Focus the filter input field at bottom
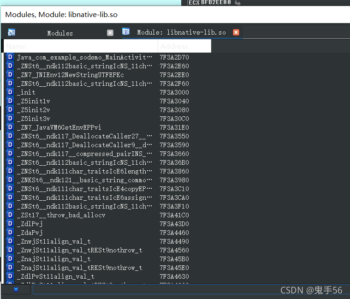The image size is (350, 299). (191, 290)
